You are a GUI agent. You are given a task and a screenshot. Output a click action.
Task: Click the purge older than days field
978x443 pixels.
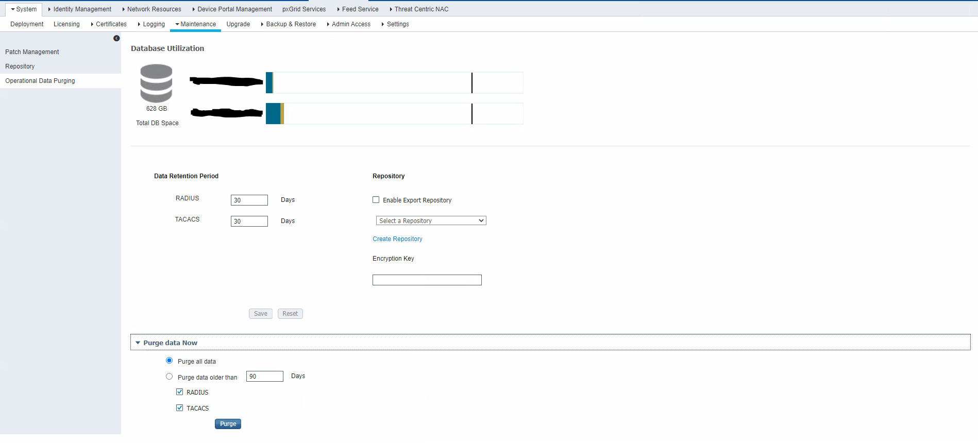[x=265, y=377]
